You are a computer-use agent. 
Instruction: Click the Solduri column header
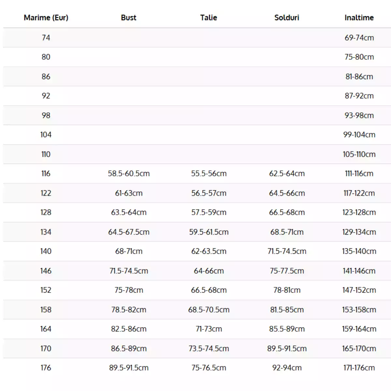pyautogui.click(x=287, y=18)
